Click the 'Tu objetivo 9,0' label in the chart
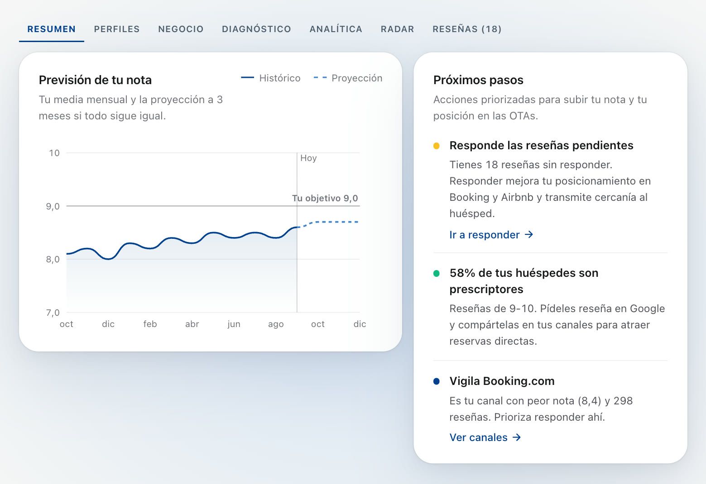Viewport: 706px width, 484px height. [325, 198]
